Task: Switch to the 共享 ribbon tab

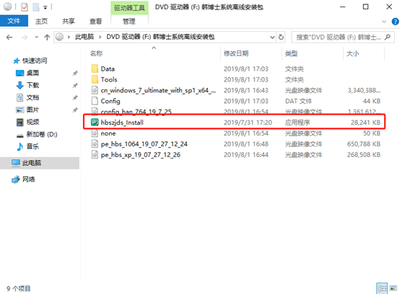Action: point(69,21)
